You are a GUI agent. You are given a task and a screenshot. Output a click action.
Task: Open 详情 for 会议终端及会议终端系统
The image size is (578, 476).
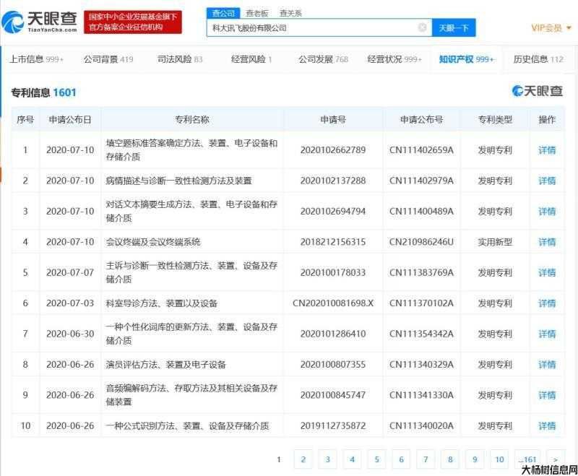(x=548, y=242)
